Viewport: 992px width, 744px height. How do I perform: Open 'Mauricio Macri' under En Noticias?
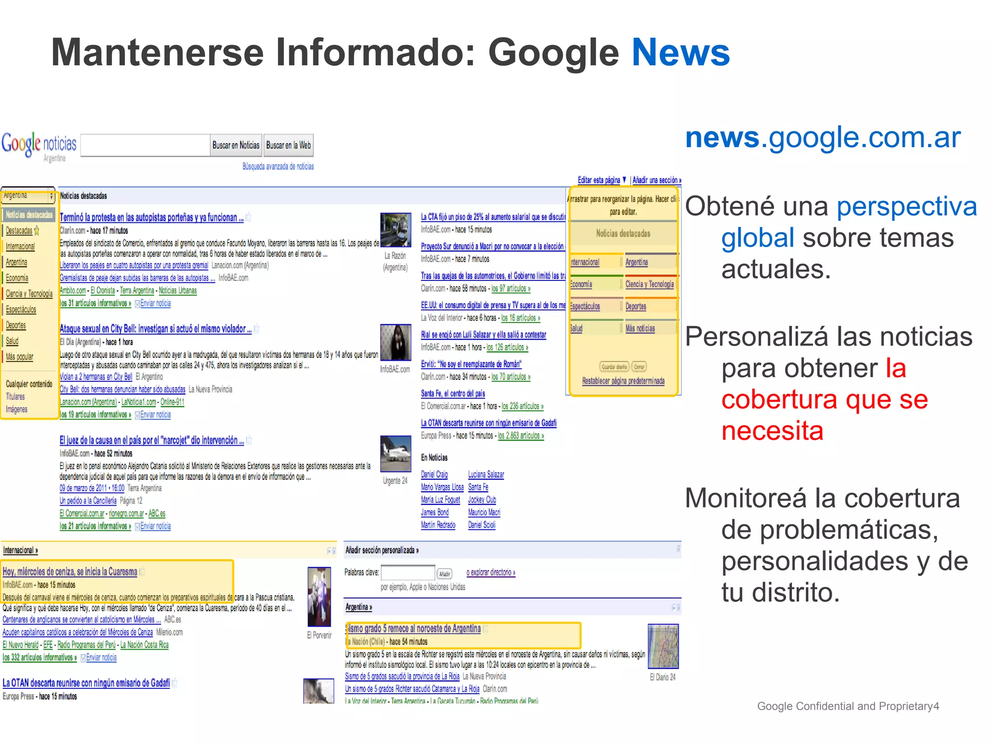click(x=484, y=512)
